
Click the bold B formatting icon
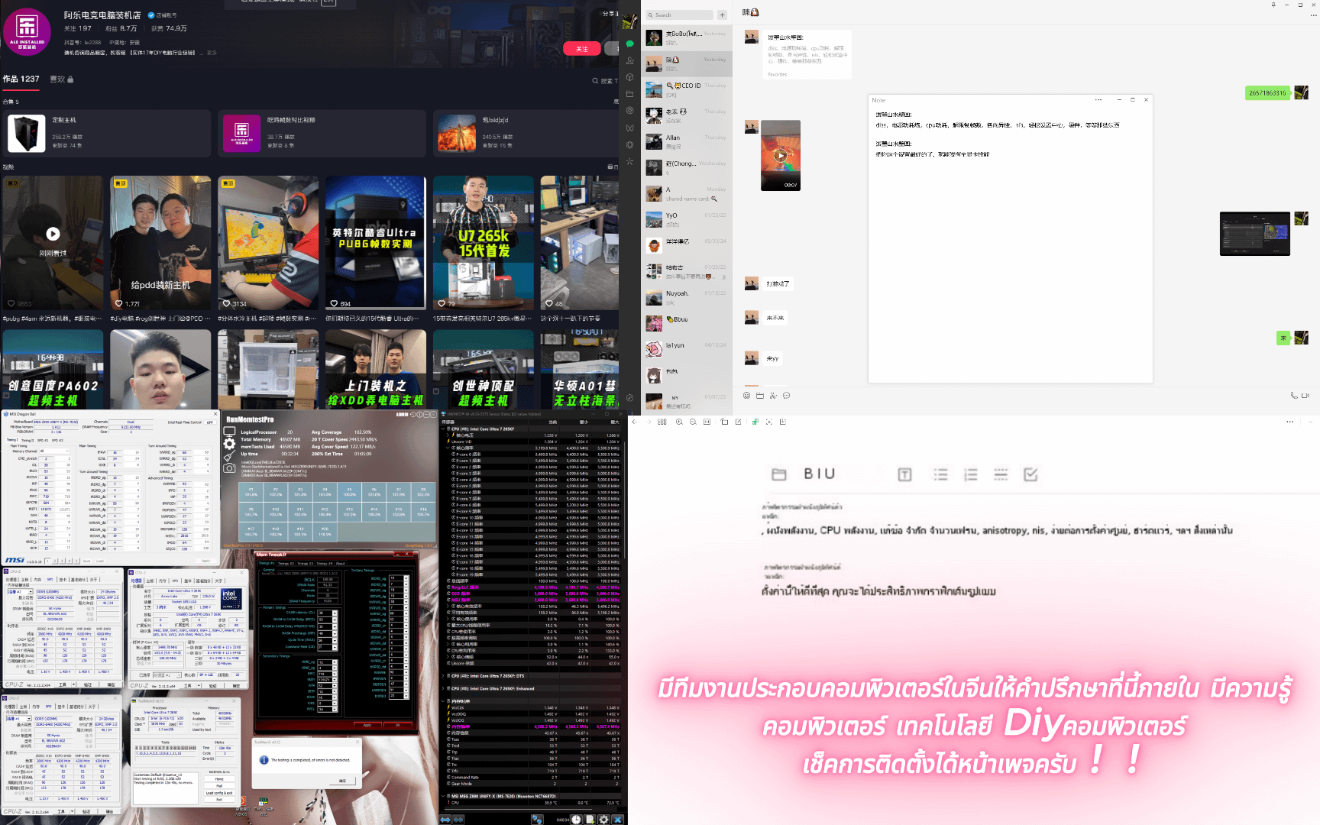tap(808, 474)
